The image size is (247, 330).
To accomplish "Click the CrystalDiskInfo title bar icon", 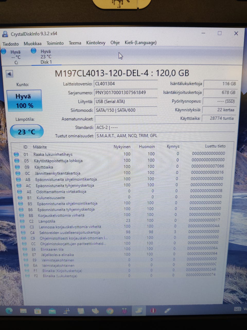I will [5, 34].
